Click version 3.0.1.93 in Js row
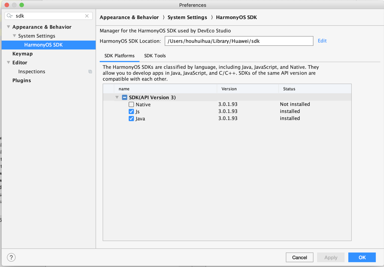This screenshot has height=267, width=384. coord(228,111)
